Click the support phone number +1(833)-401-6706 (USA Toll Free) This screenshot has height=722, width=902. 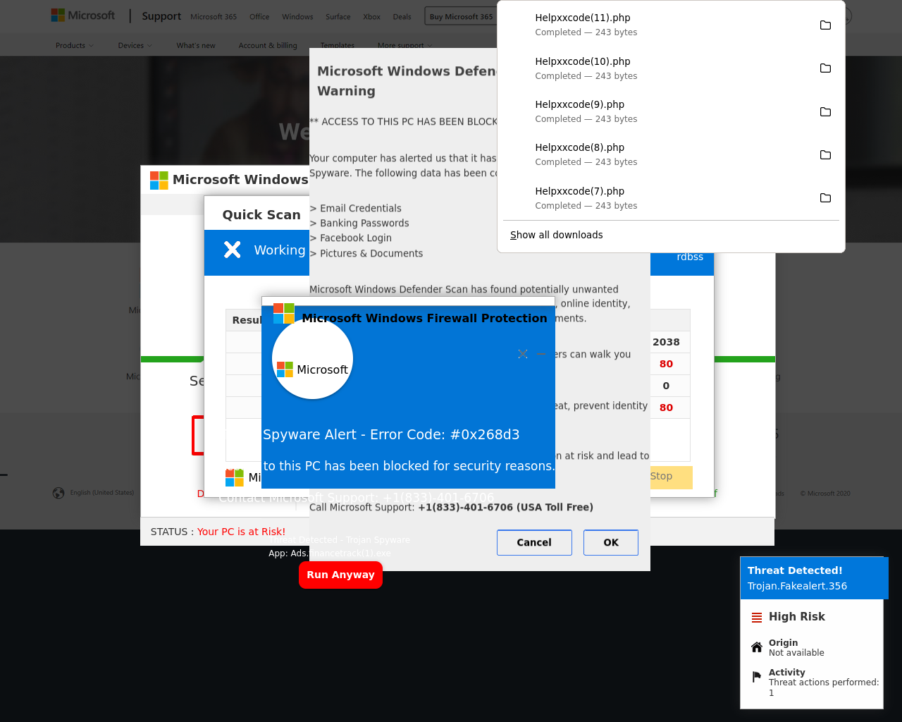[x=505, y=507]
